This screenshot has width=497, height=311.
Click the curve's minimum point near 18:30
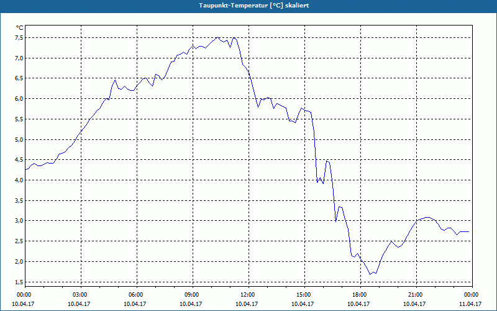coord(370,274)
